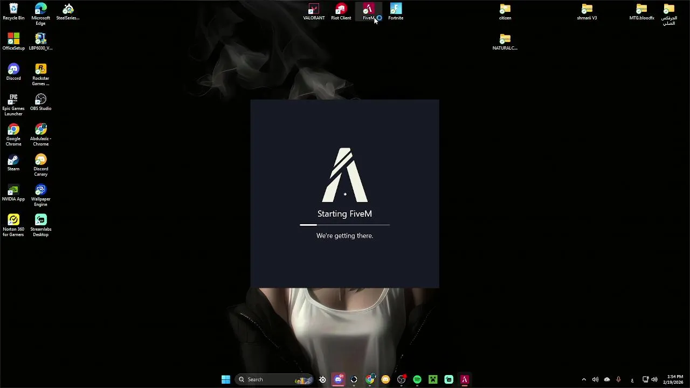Switch the Arabic input language indicator

pos(632,379)
